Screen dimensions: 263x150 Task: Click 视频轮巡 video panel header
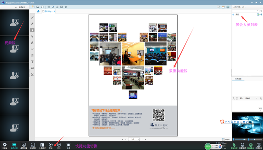click(x=20, y=7)
